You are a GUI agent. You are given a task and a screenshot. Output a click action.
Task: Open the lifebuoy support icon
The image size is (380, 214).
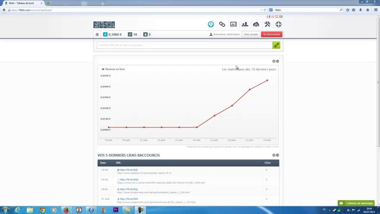pyautogui.click(x=278, y=24)
